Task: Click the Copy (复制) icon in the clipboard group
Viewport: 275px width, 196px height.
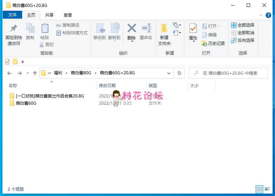Action: pos(30,31)
